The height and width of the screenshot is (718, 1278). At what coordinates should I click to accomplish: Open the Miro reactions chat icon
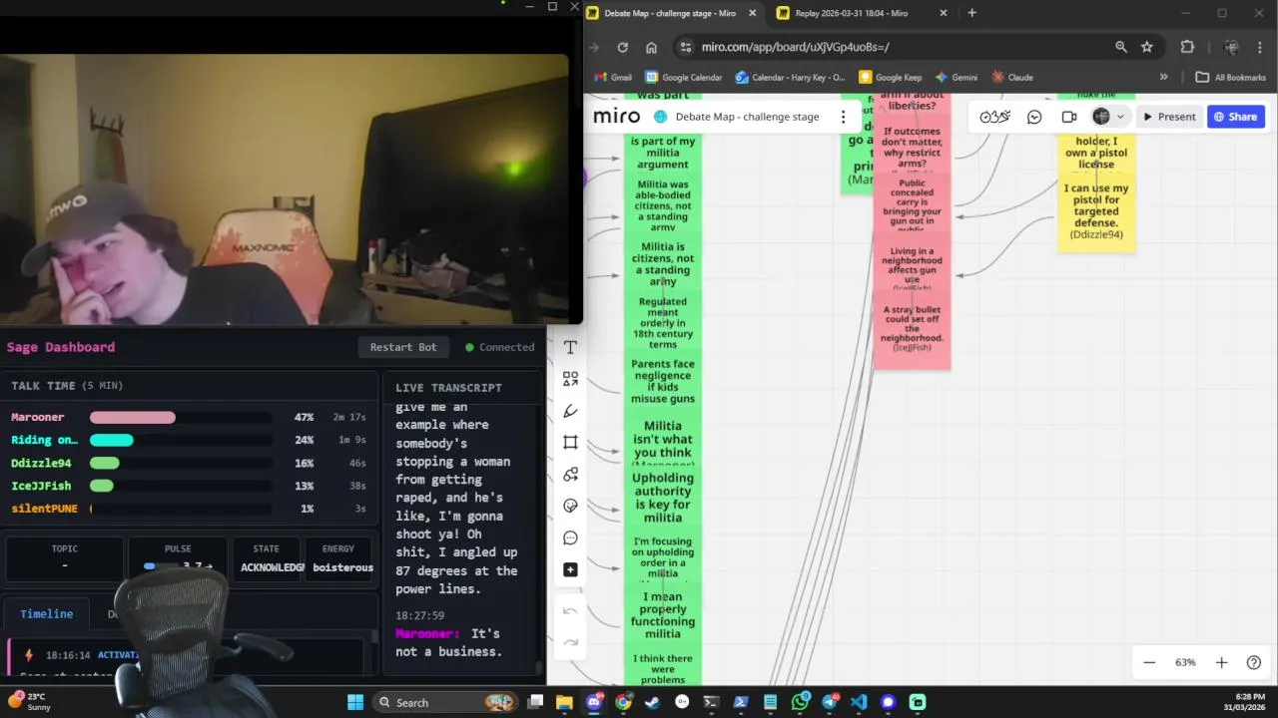pos(1034,117)
